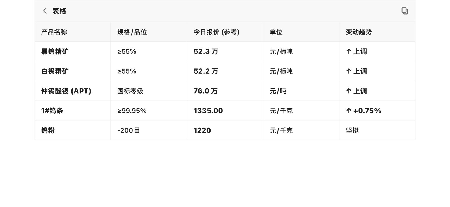Select the 规格/品位 column header
This screenshot has width=450, height=207.
click(x=132, y=32)
